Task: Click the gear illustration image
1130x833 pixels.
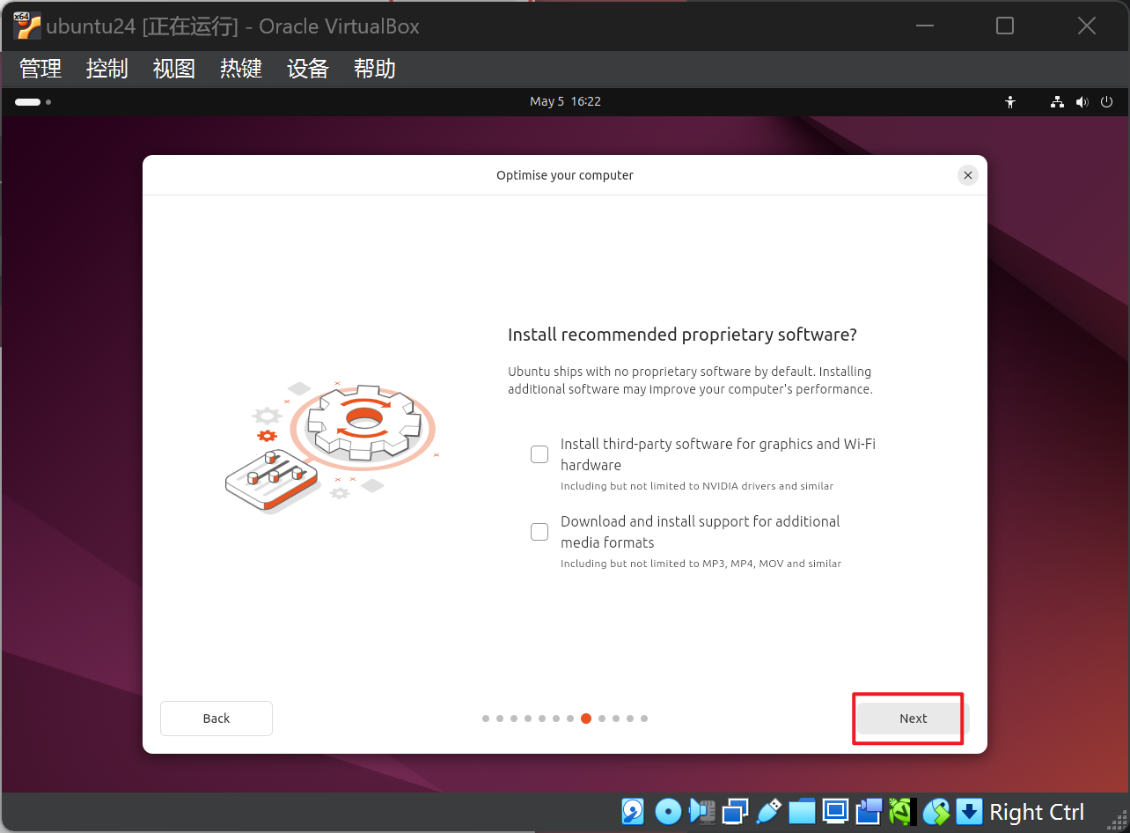Action: [332, 447]
